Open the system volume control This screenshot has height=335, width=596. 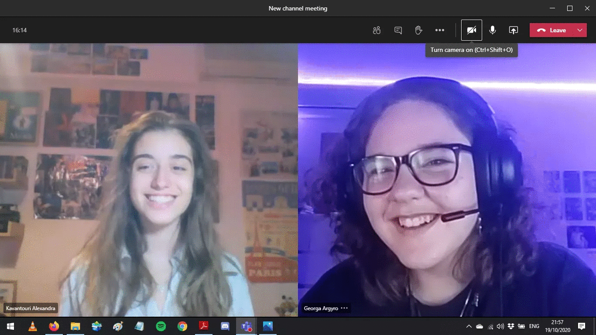tap(500, 326)
